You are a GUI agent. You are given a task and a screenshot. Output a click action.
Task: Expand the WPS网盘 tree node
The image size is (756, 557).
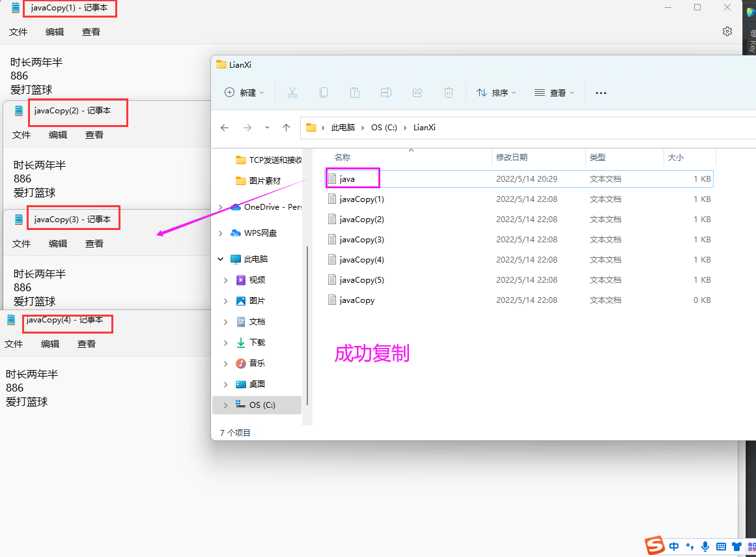[x=220, y=233]
